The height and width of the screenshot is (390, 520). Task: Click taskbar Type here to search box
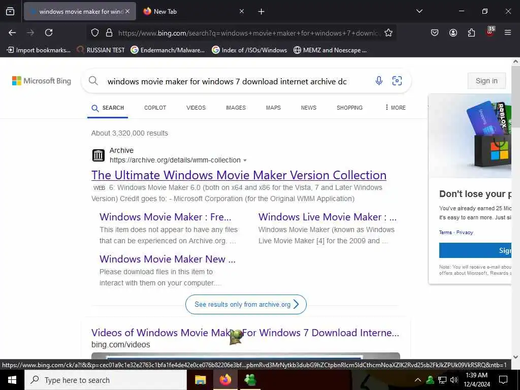point(106,380)
